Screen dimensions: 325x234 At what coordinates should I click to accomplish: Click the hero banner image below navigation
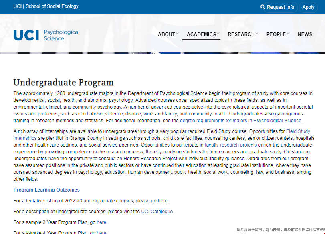[162, 51]
